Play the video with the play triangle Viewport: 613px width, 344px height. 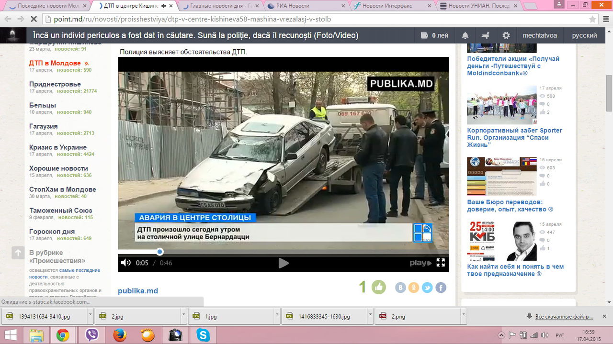tap(284, 263)
